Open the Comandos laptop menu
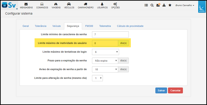 coord(42,6)
